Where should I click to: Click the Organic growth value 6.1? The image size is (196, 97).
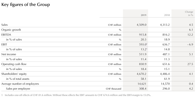coord(191,30)
